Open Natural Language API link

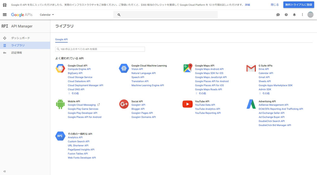point(144,73)
